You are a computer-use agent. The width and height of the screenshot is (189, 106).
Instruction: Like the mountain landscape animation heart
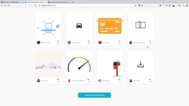point(58,79)
